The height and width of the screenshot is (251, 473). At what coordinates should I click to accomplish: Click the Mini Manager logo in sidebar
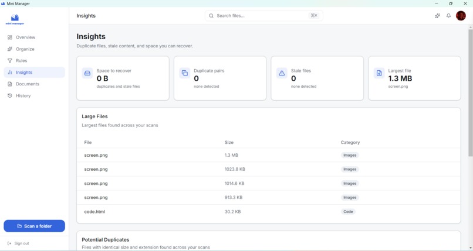pyautogui.click(x=15, y=19)
